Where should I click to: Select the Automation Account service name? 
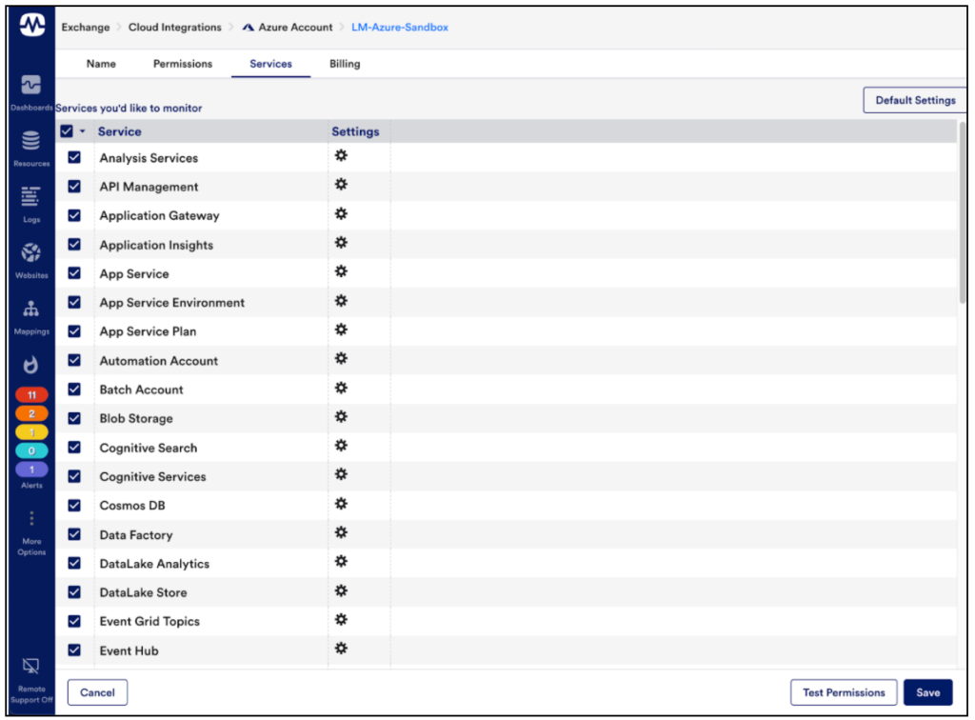point(159,361)
